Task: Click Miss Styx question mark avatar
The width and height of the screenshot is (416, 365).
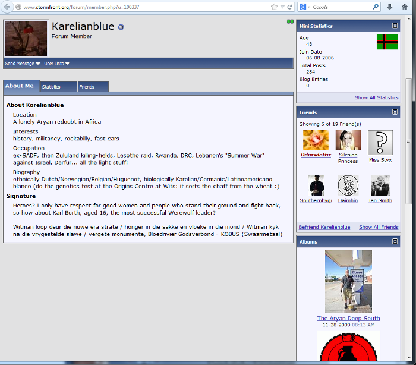Action: tap(380, 143)
